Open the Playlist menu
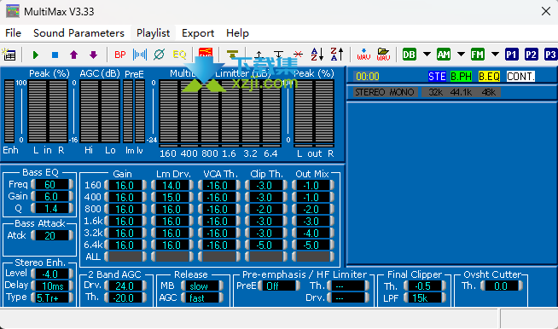The width and height of the screenshot is (558, 329). (153, 33)
